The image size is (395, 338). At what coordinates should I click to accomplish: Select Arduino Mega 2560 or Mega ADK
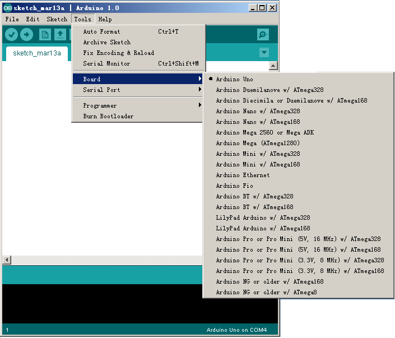click(298, 132)
